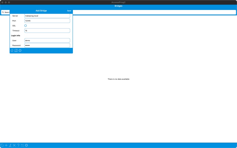Click the search bar to the right of the dialog
This screenshot has height=148, width=237.
pyautogui.click(x=154, y=12)
